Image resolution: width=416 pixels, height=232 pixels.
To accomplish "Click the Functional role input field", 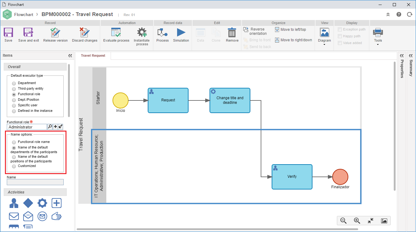I will click(x=27, y=127).
